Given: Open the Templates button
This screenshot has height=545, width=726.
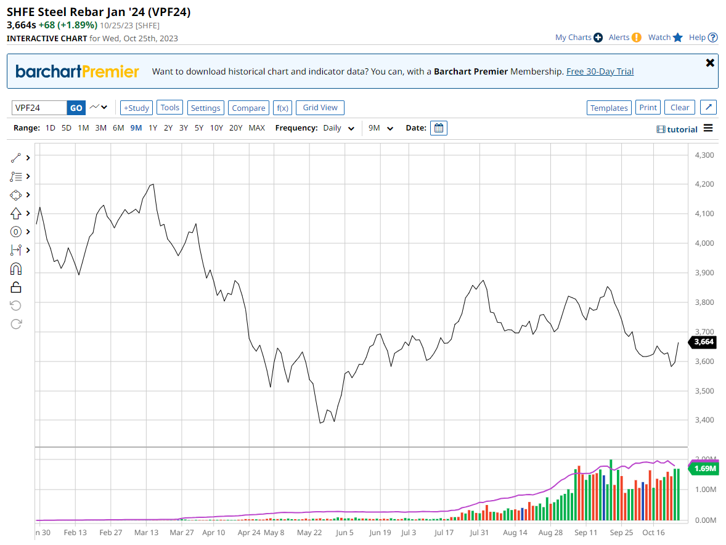Looking at the screenshot, I should click(609, 108).
